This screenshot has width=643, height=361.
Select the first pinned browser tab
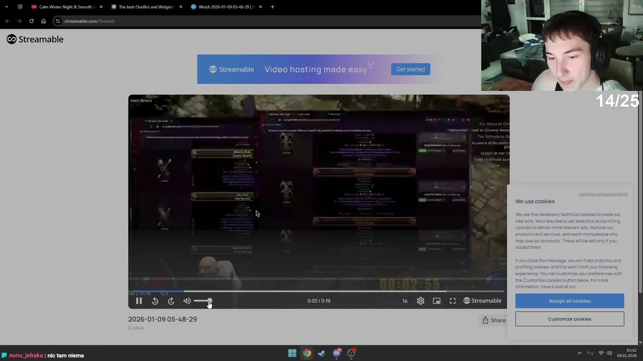pyautogui.click(x=20, y=7)
